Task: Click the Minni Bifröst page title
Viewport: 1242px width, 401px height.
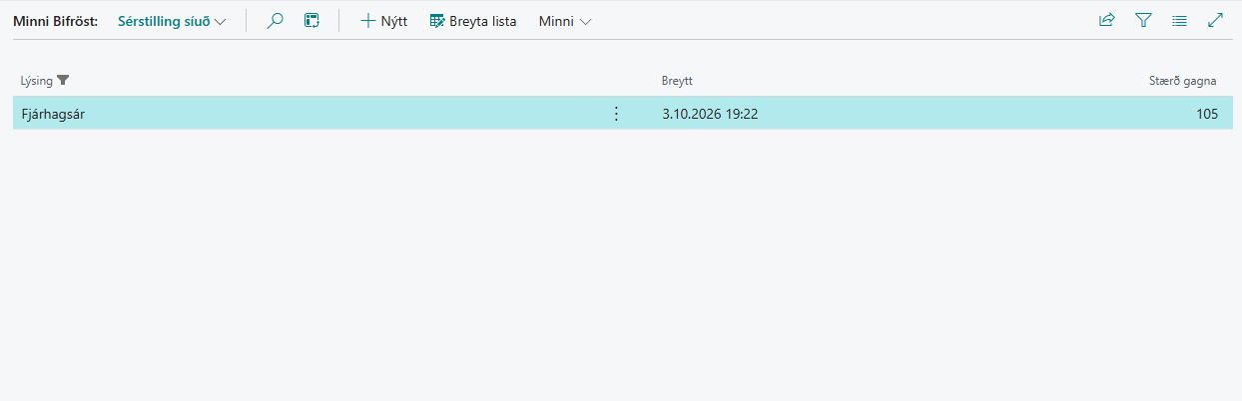Action: click(x=55, y=21)
